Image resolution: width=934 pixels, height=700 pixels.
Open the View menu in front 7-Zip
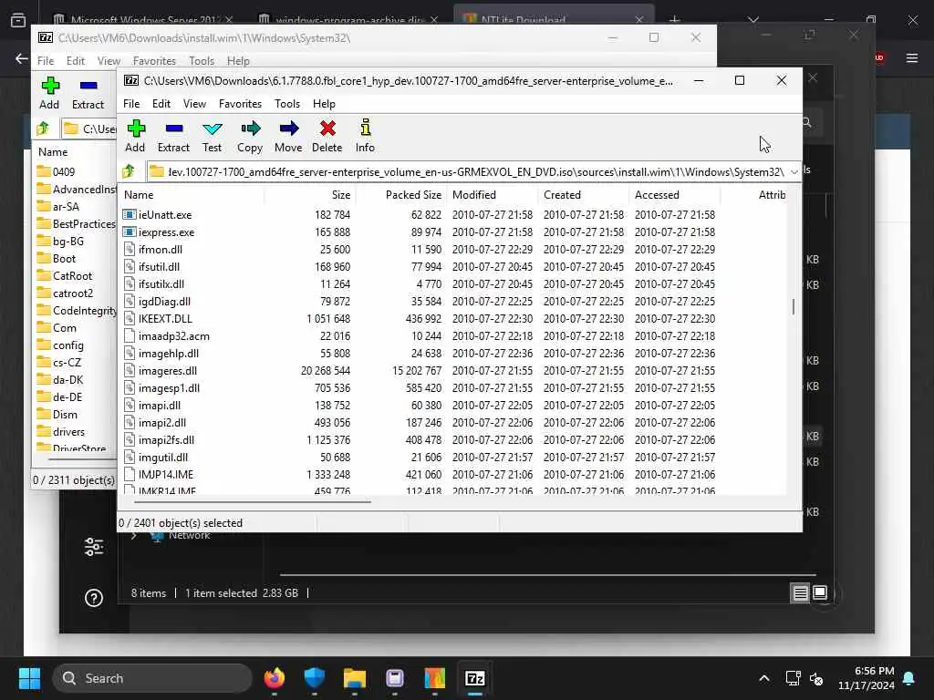(x=194, y=104)
